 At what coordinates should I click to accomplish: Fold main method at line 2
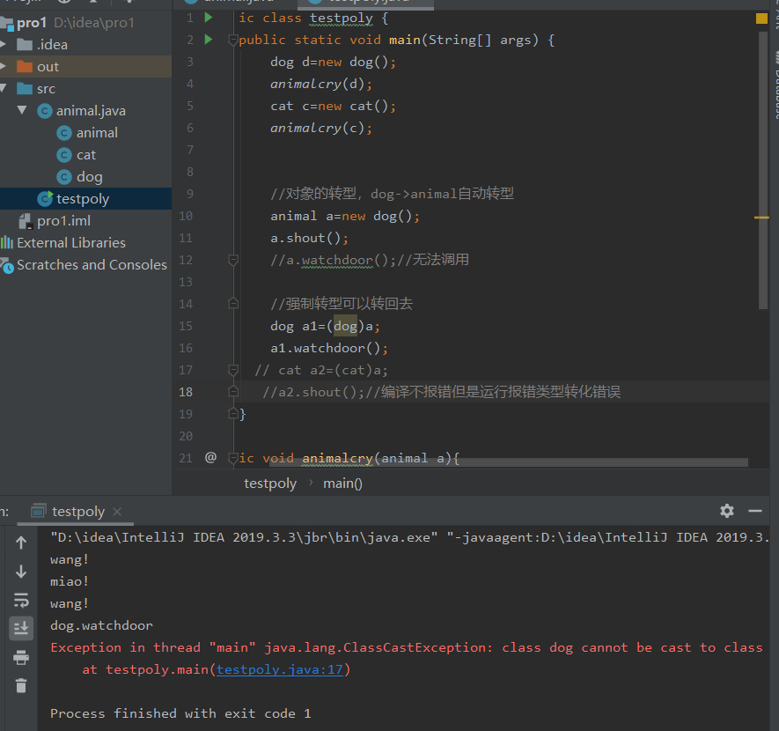click(x=232, y=40)
